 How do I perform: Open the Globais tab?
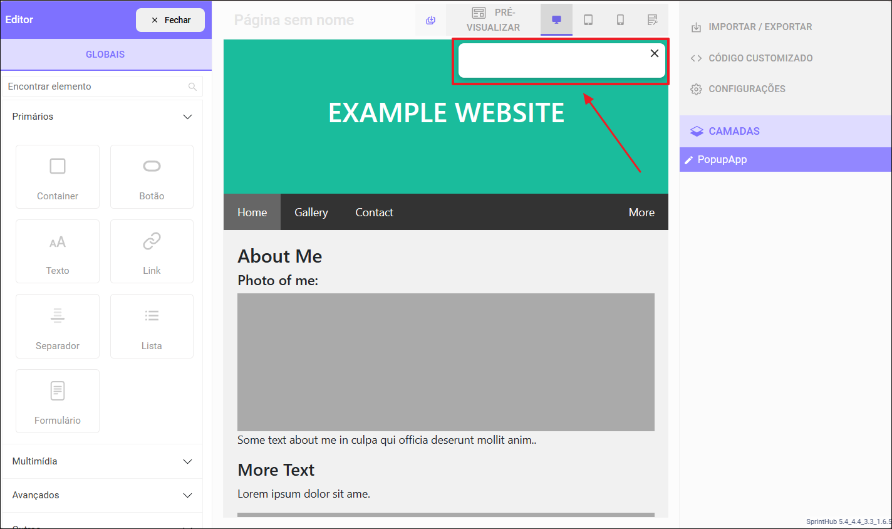(105, 55)
